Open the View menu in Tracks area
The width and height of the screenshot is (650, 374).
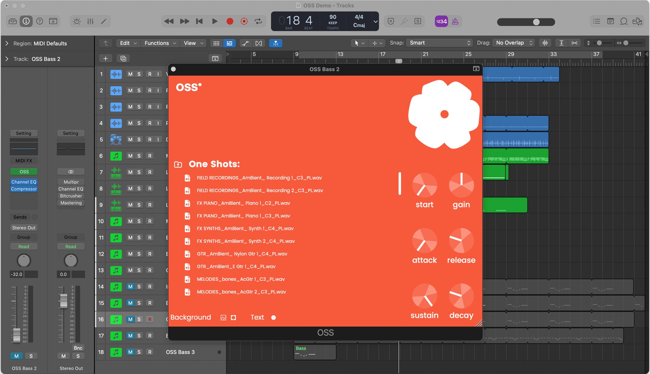tap(193, 43)
